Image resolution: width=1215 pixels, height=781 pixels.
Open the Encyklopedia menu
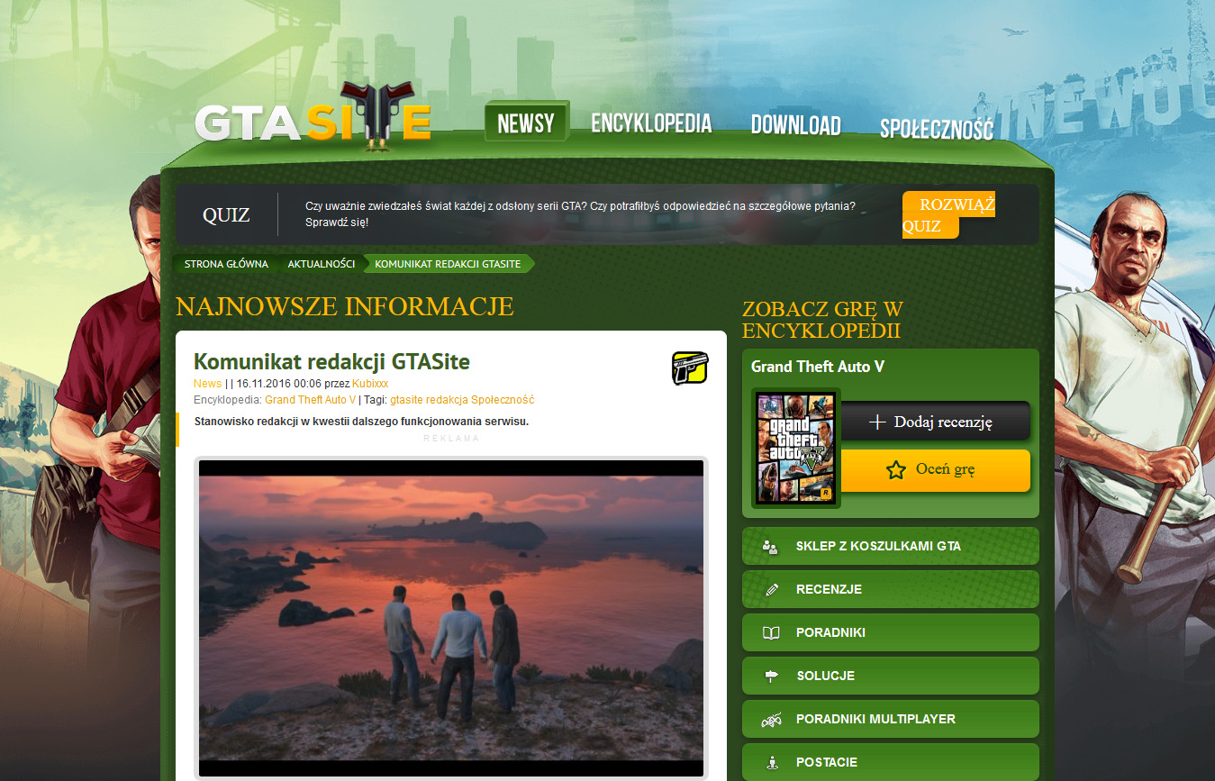tap(651, 123)
